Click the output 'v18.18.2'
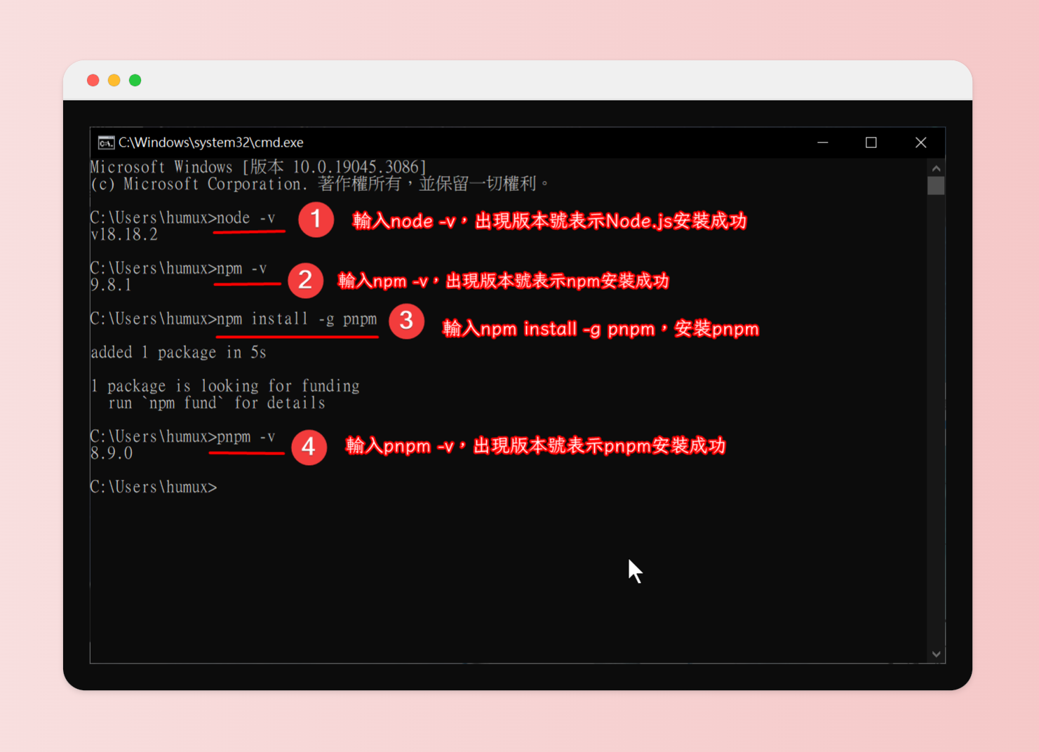 [x=124, y=234]
